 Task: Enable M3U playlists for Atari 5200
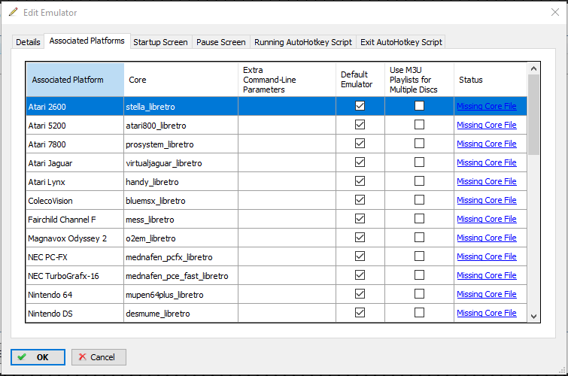(x=419, y=125)
